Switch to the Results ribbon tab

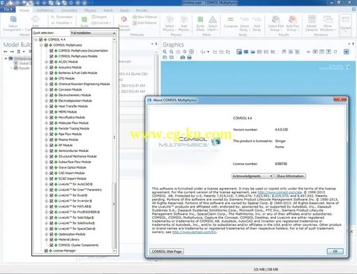pyautogui.click(x=142, y=10)
